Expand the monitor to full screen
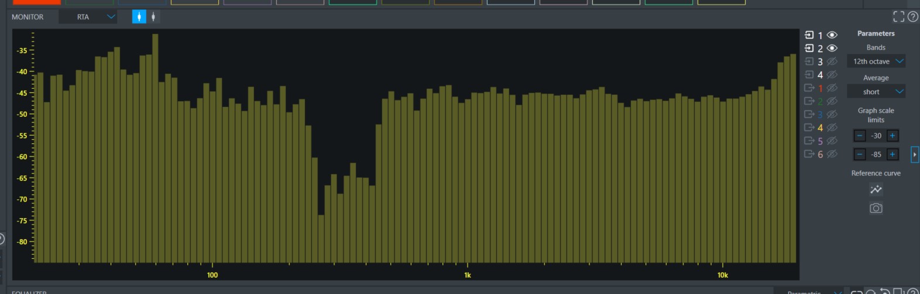This screenshot has width=920, height=294. click(898, 16)
